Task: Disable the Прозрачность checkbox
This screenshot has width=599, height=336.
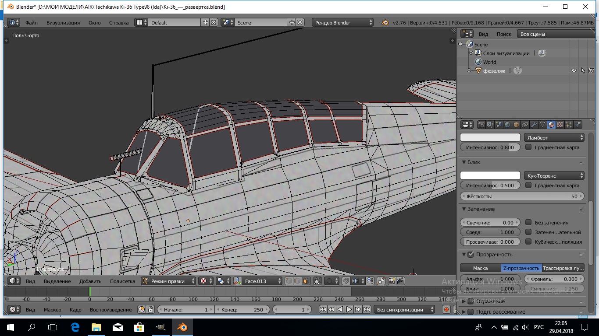Action: pyautogui.click(x=471, y=255)
